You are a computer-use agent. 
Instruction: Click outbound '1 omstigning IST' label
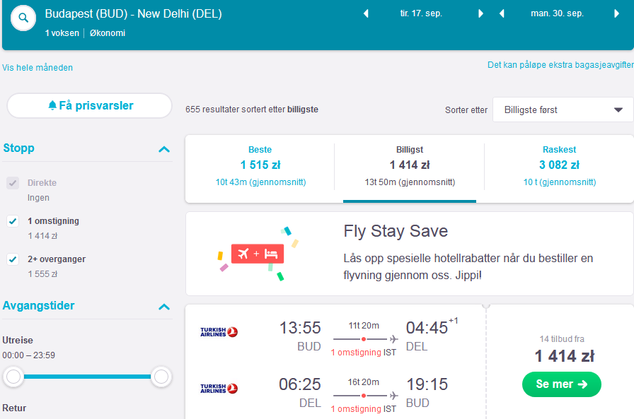pos(364,353)
